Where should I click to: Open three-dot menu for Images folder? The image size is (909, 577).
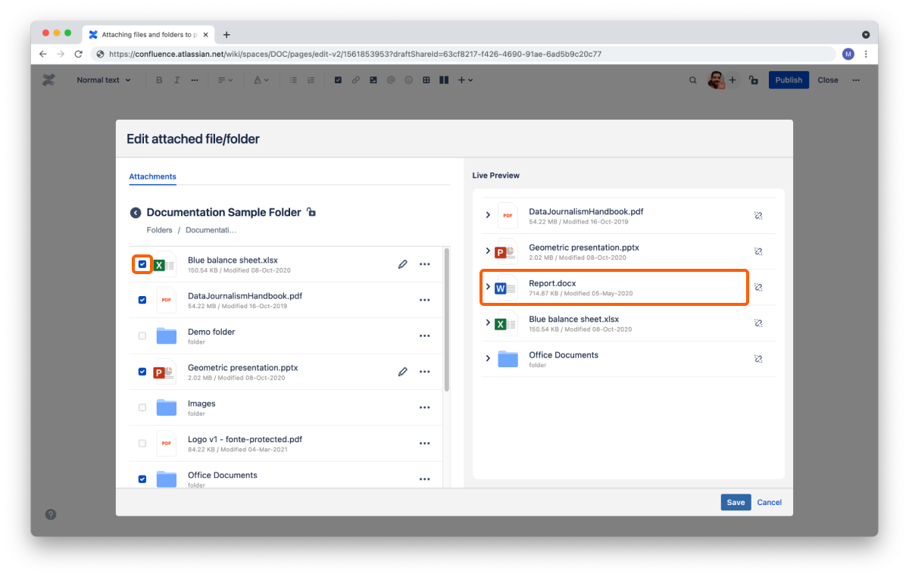tap(424, 407)
